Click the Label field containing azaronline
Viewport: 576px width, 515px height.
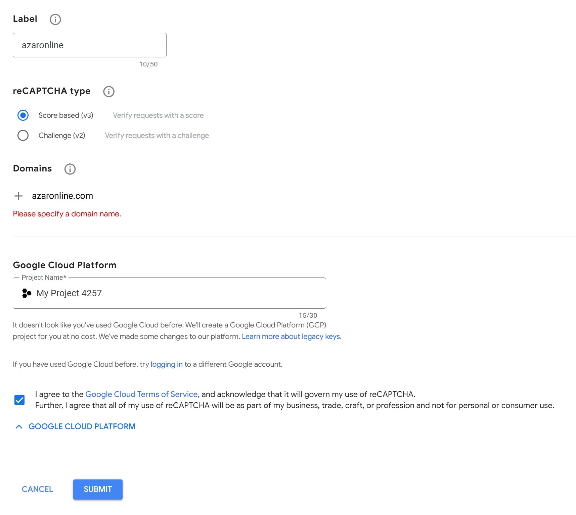pyautogui.click(x=89, y=45)
